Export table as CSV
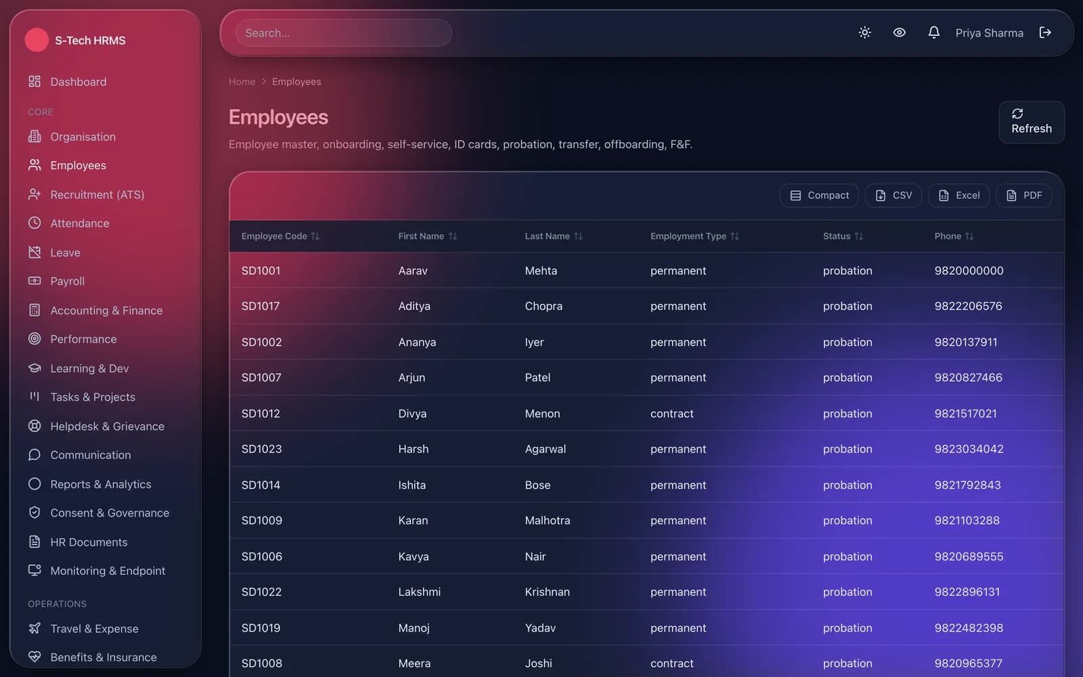Viewport: 1083px width, 677px height. coord(893,195)
